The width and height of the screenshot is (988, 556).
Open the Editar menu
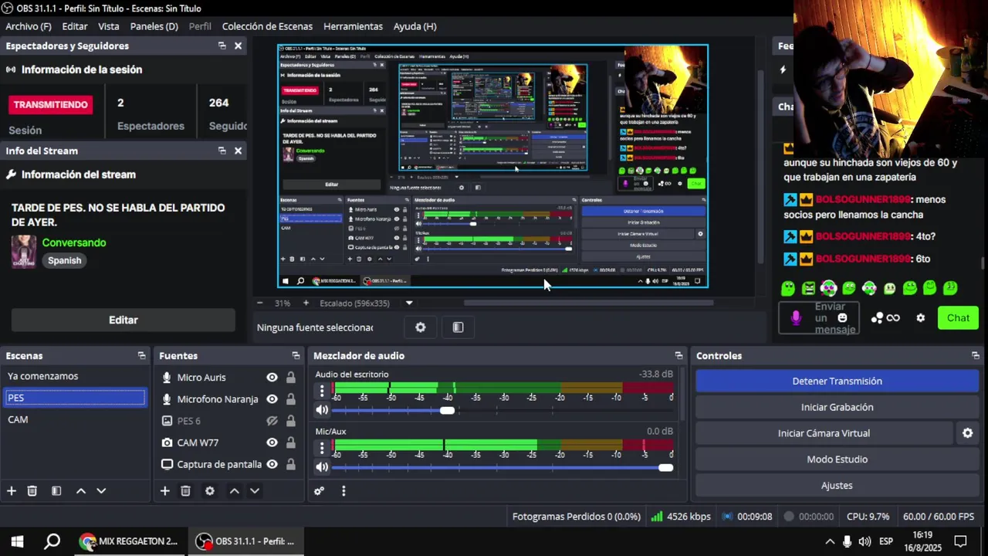tap(75, 26)
